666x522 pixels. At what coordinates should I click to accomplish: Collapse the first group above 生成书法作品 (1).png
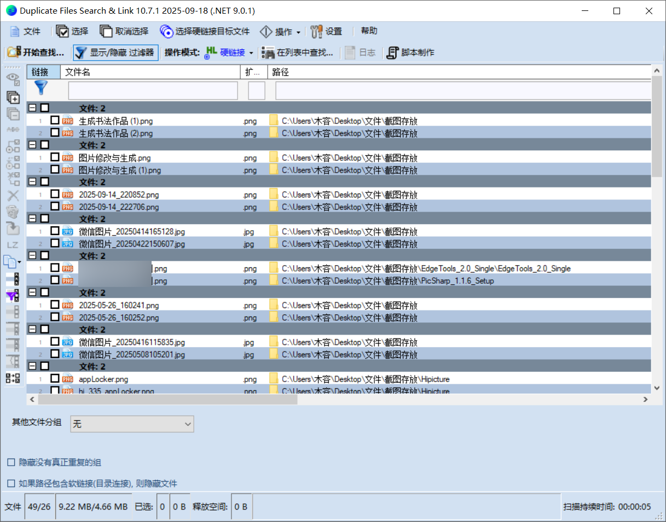click(32, 108)
